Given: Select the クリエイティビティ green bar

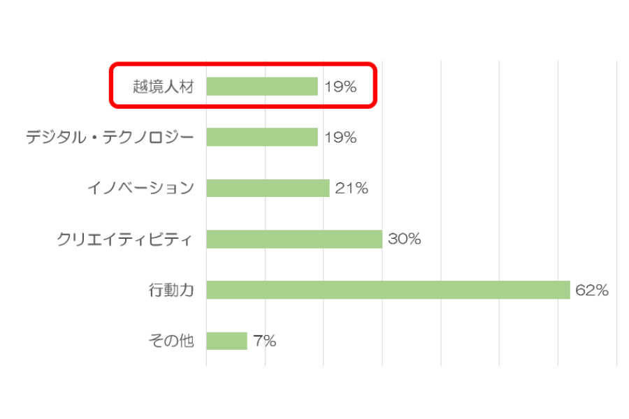Looking at the screenshot, I should pyautogui.click(x=294, y=239).
